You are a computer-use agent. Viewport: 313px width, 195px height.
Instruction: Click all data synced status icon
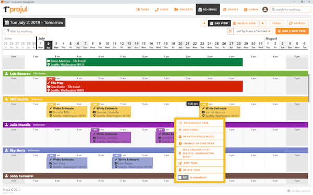(x=288, y=191)
